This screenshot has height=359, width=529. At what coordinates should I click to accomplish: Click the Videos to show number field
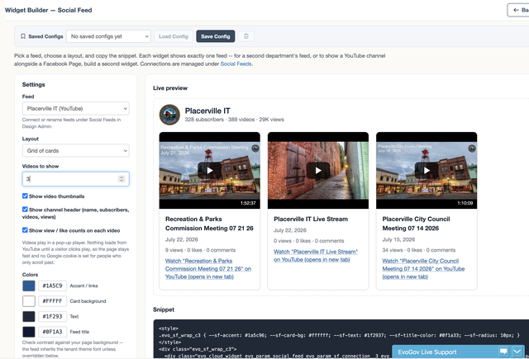click(x=75, y=179)
